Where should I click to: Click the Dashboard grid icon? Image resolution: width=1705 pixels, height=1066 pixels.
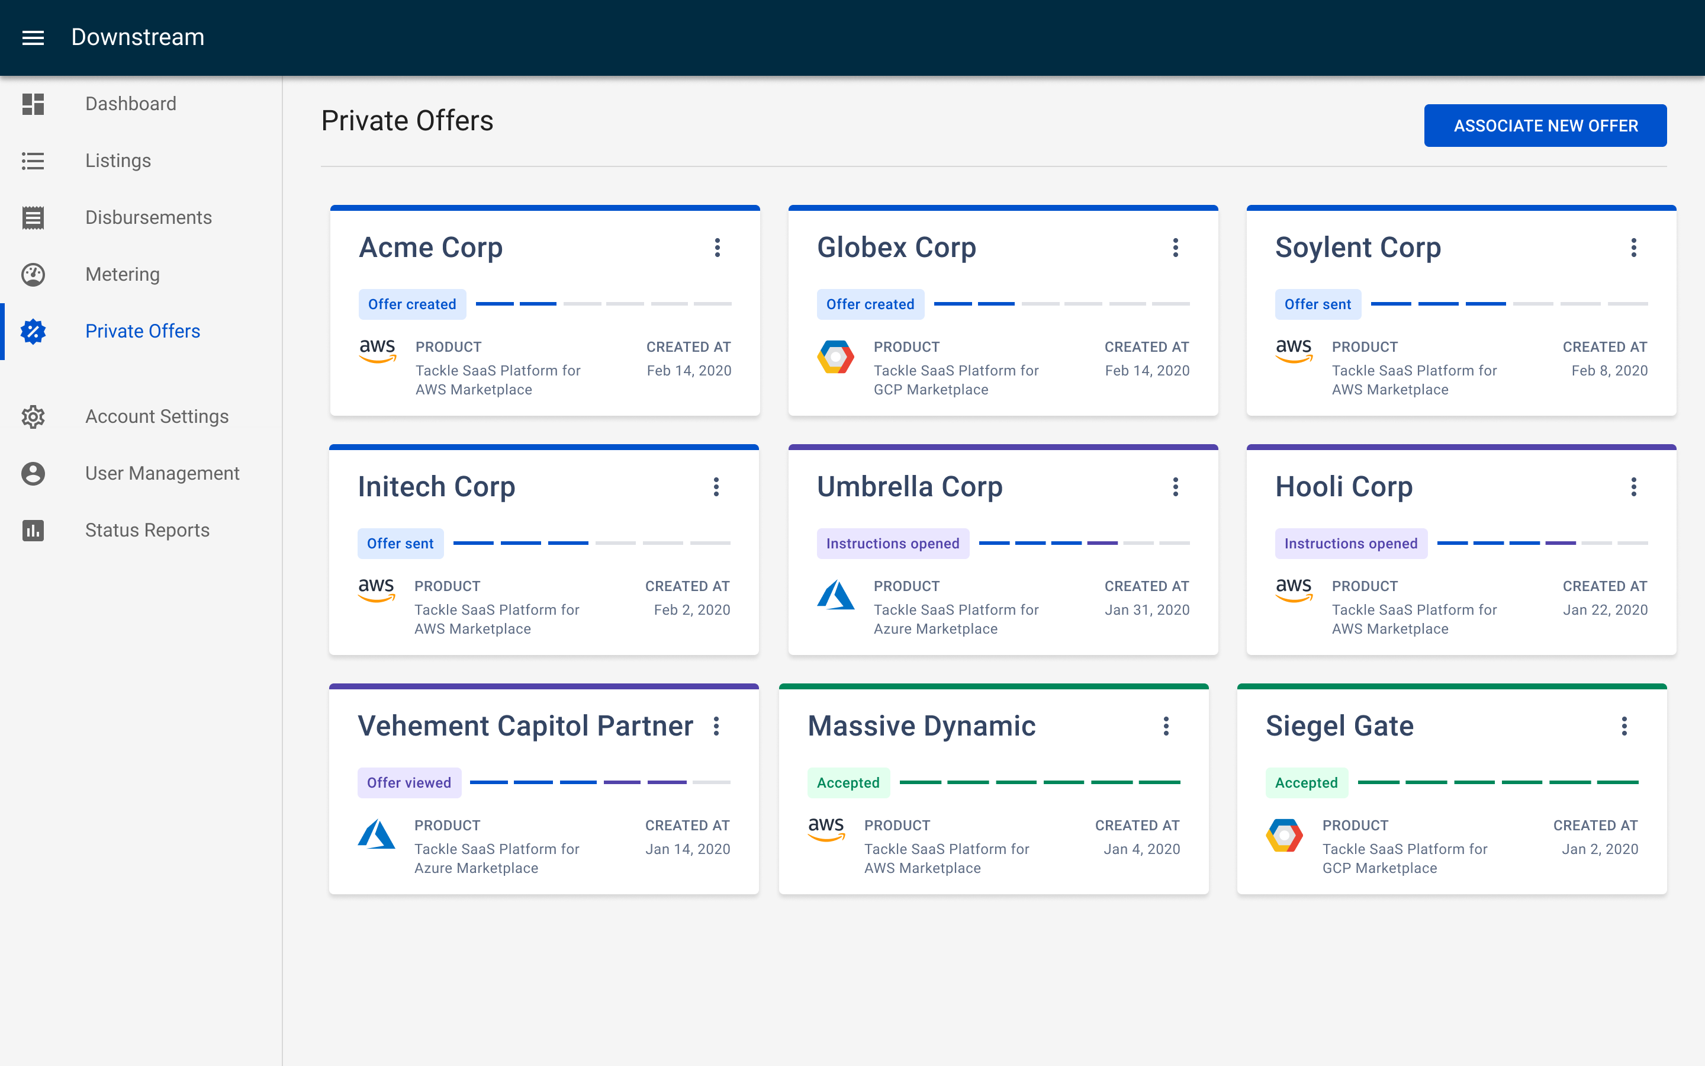[33, 104]
